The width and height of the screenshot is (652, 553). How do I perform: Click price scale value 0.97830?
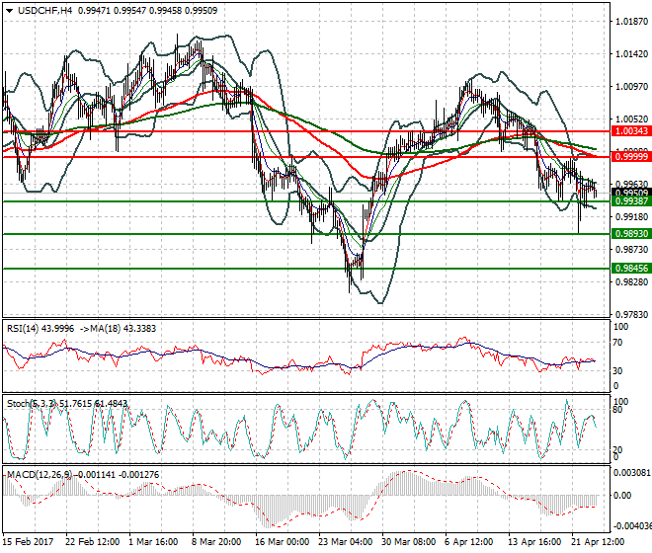coord(631,314)
